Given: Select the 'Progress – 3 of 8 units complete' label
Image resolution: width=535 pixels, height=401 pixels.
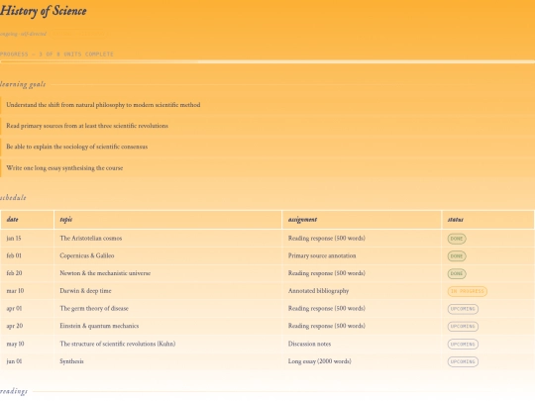Looking at the screenshot, I should tap(56, 53).
